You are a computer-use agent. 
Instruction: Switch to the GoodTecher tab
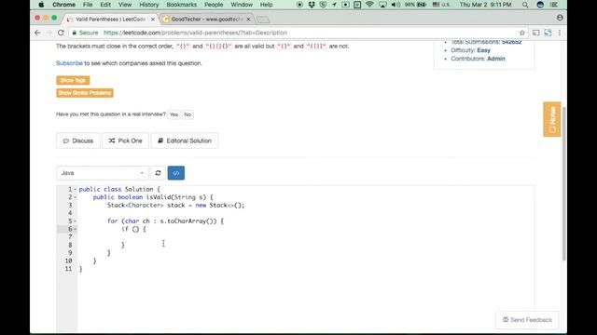pyautogui.click(x=206, y=19)
